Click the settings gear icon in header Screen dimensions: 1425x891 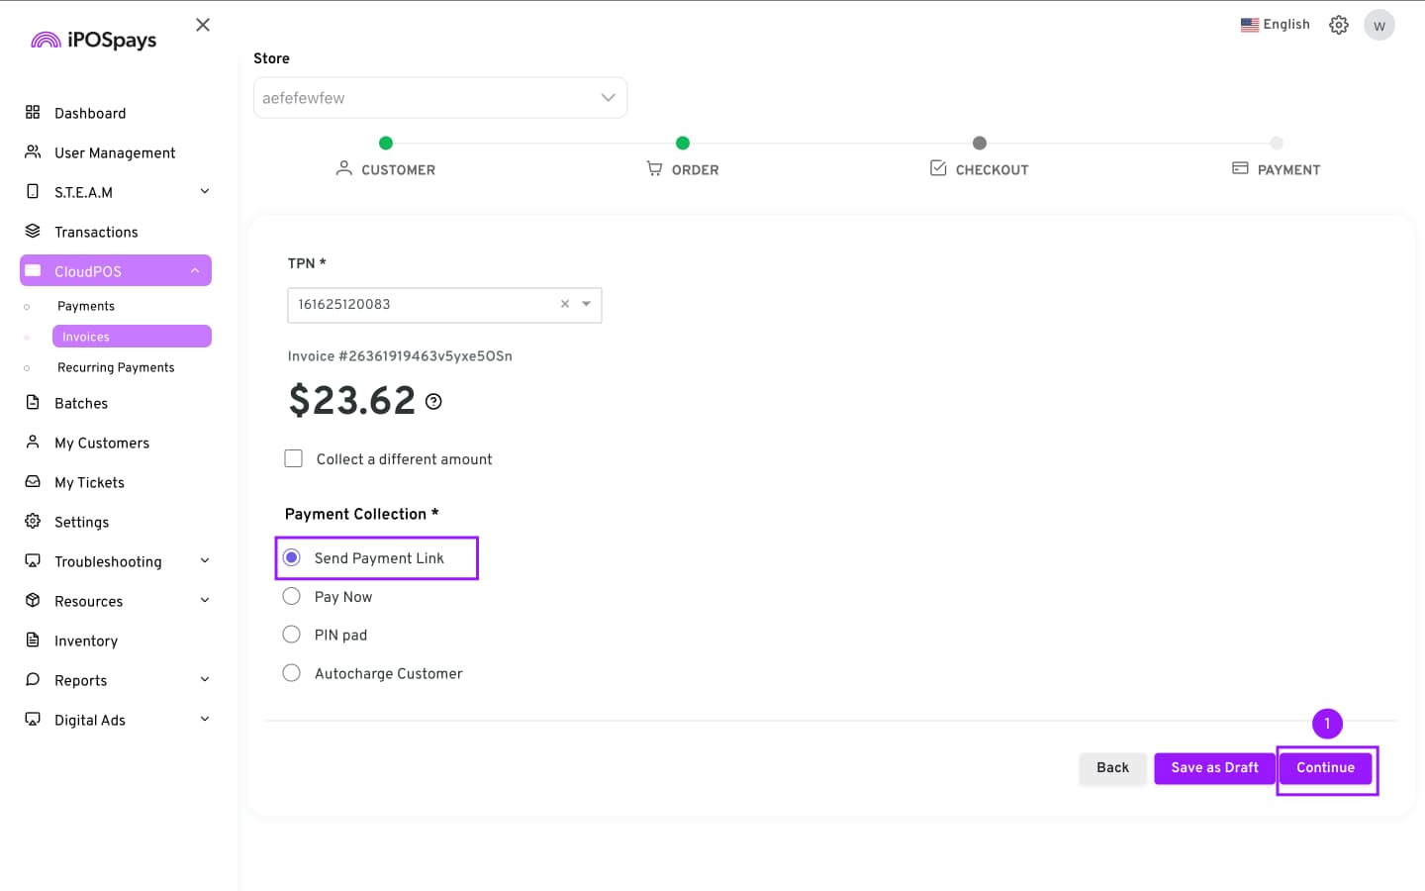click(1338, 25)
